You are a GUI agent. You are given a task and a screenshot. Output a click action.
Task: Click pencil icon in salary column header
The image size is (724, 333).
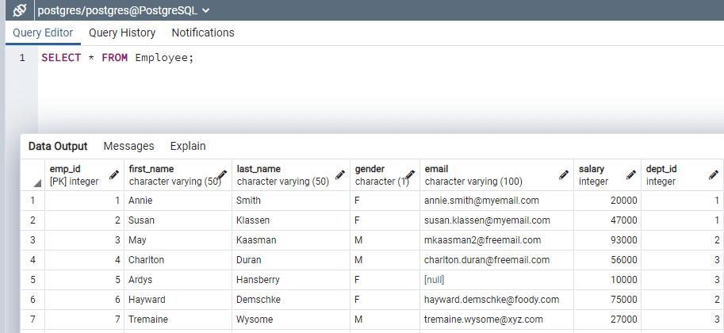coord(631,175)
